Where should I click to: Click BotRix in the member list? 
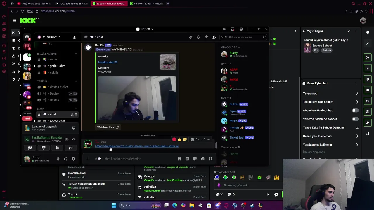243,104
